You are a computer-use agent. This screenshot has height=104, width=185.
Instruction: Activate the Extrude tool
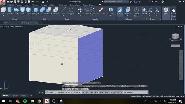(x=10, y=11)
